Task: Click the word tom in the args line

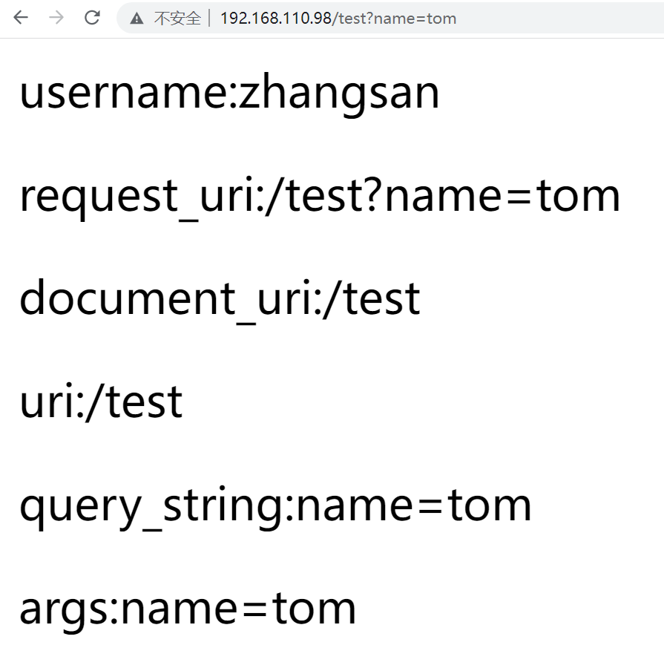Action: coord(313,609)
